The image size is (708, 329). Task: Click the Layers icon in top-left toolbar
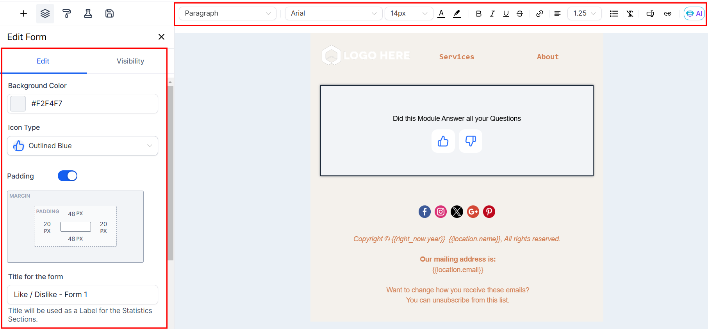tap(45, 14)
